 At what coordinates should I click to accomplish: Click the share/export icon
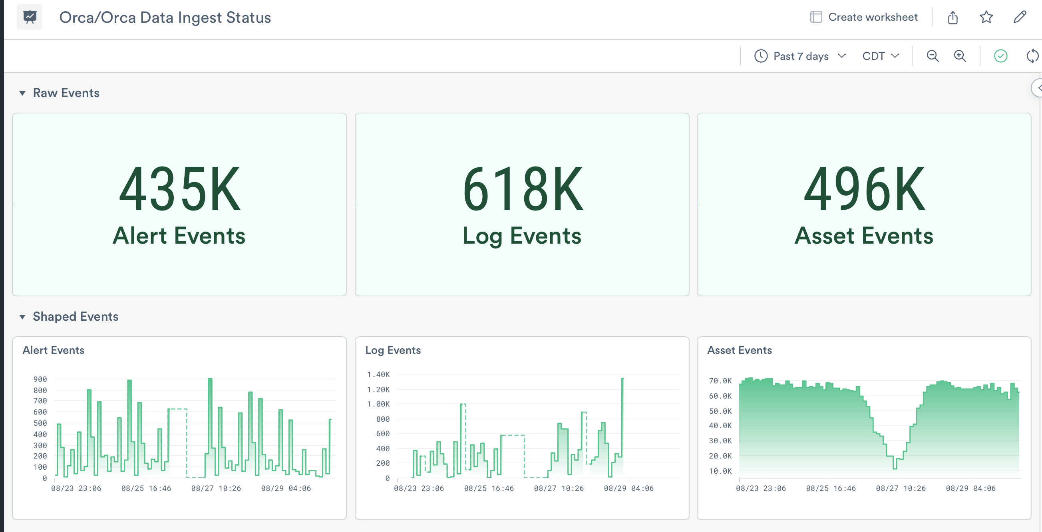click(x=953, y=18)
